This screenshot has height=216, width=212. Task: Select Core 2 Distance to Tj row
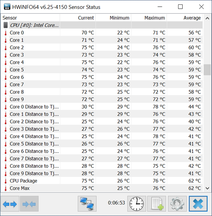click(102, 122)
